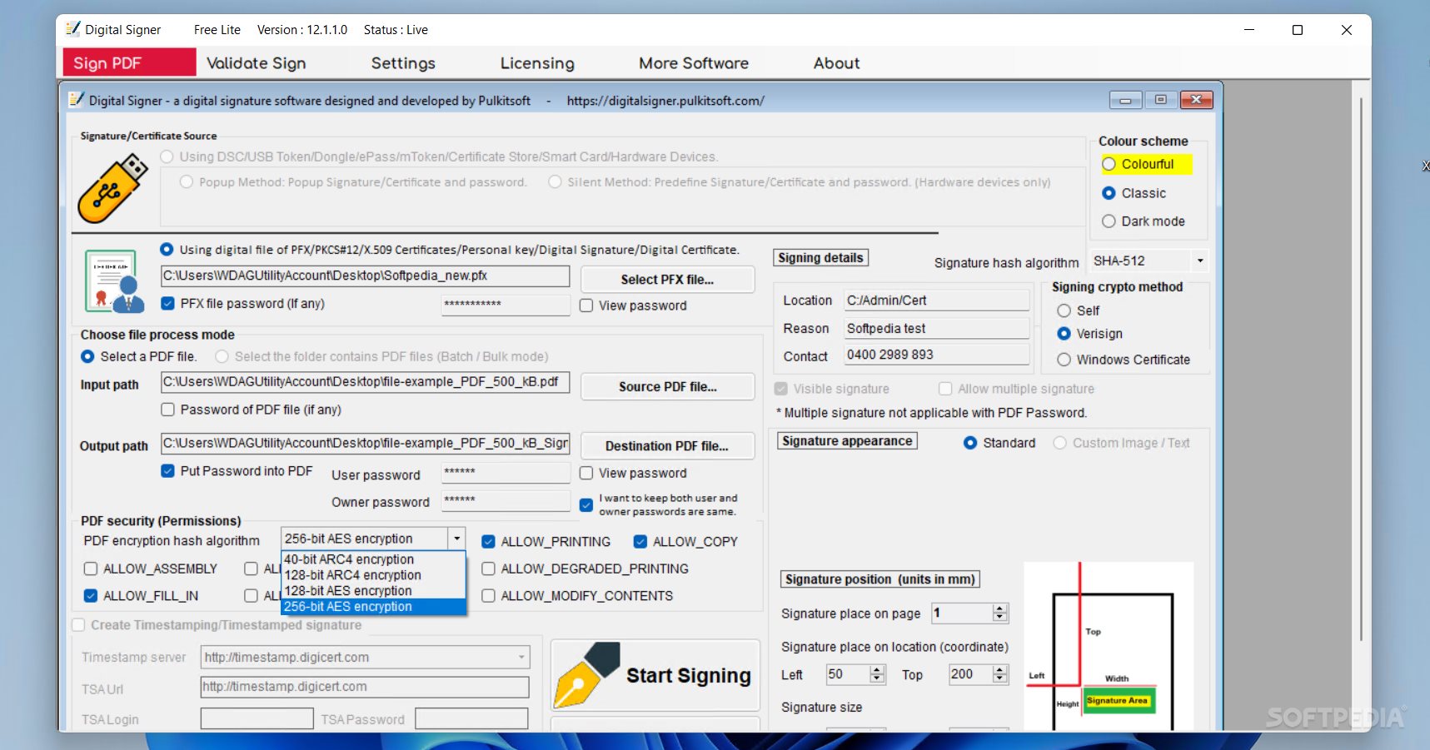Click the Start Signing button
The width and height of the screenshot is (1430, 750).
point(655,675)
